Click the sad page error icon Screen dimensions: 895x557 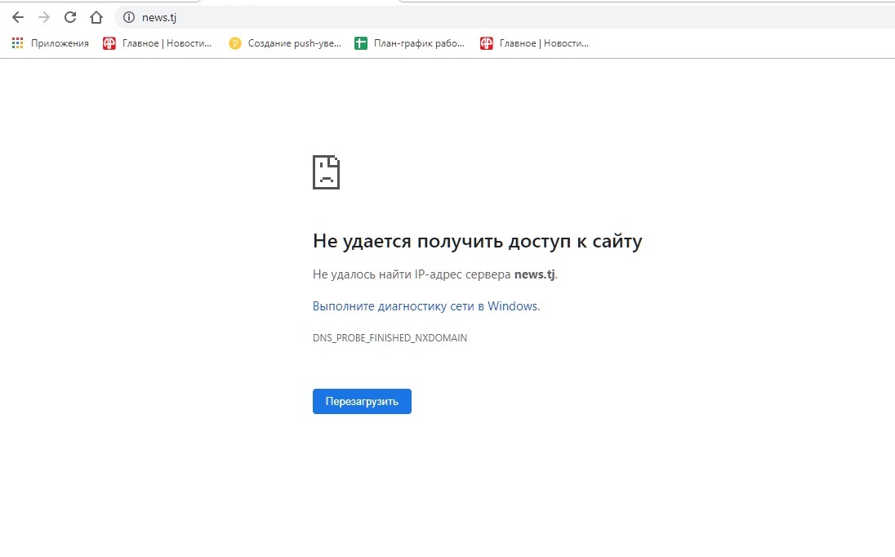point(326,172)
